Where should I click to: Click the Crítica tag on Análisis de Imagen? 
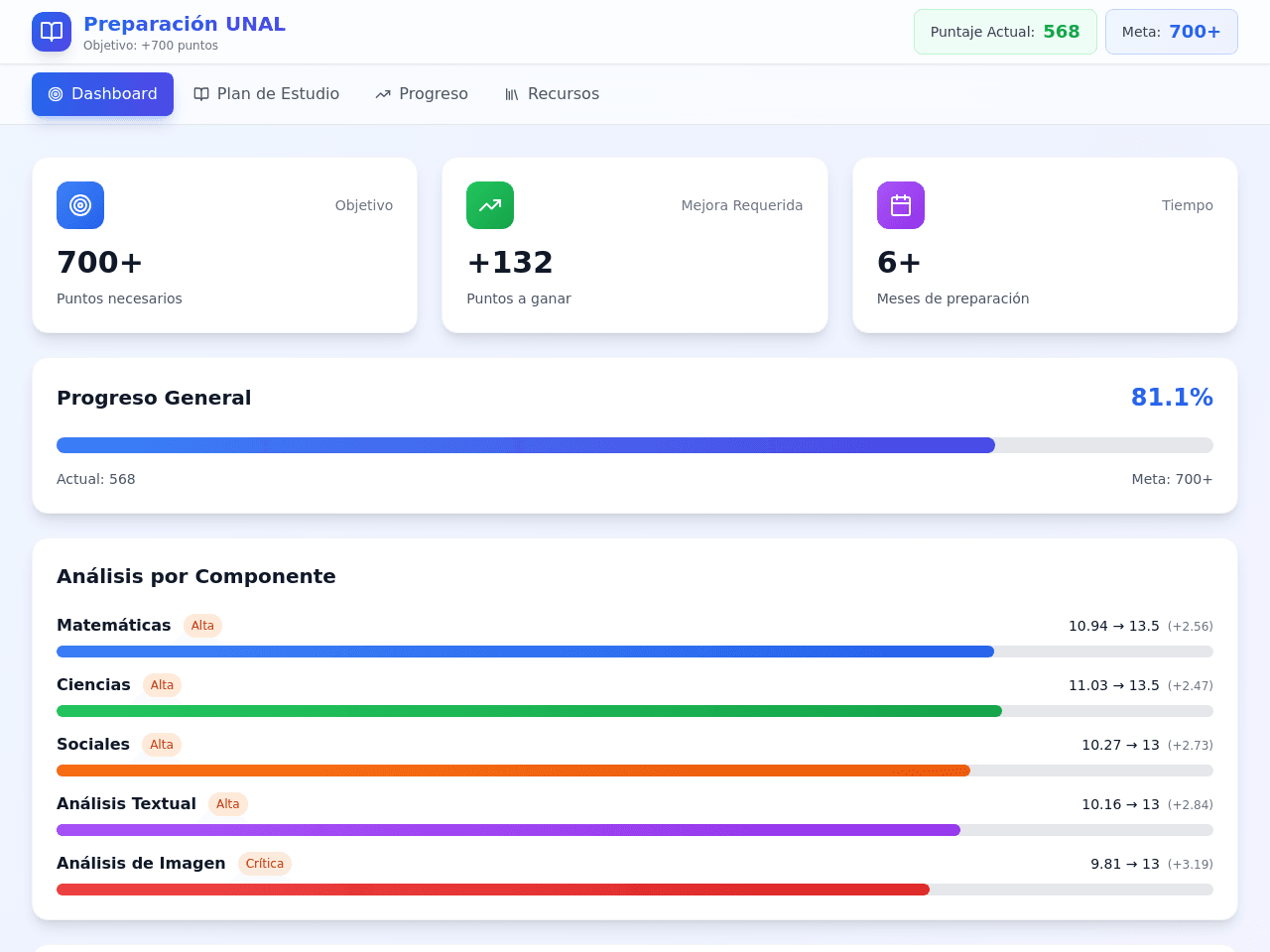coord(265,864)
